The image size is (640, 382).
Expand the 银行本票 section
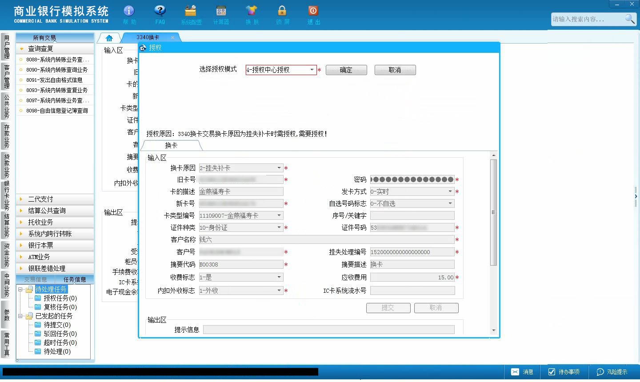[x=55, y=245]
